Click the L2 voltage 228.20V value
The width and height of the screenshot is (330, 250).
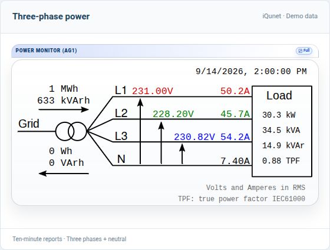173,114
